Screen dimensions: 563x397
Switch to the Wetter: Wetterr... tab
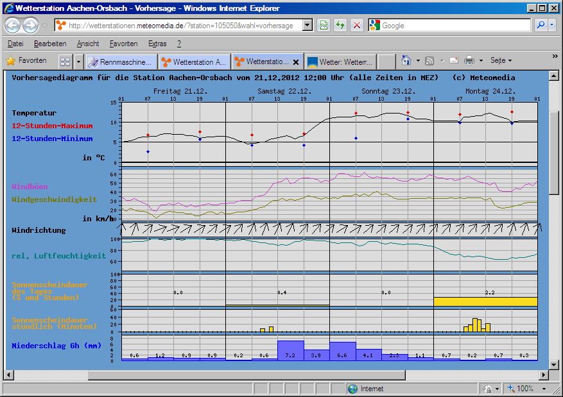tap(340, 62)
